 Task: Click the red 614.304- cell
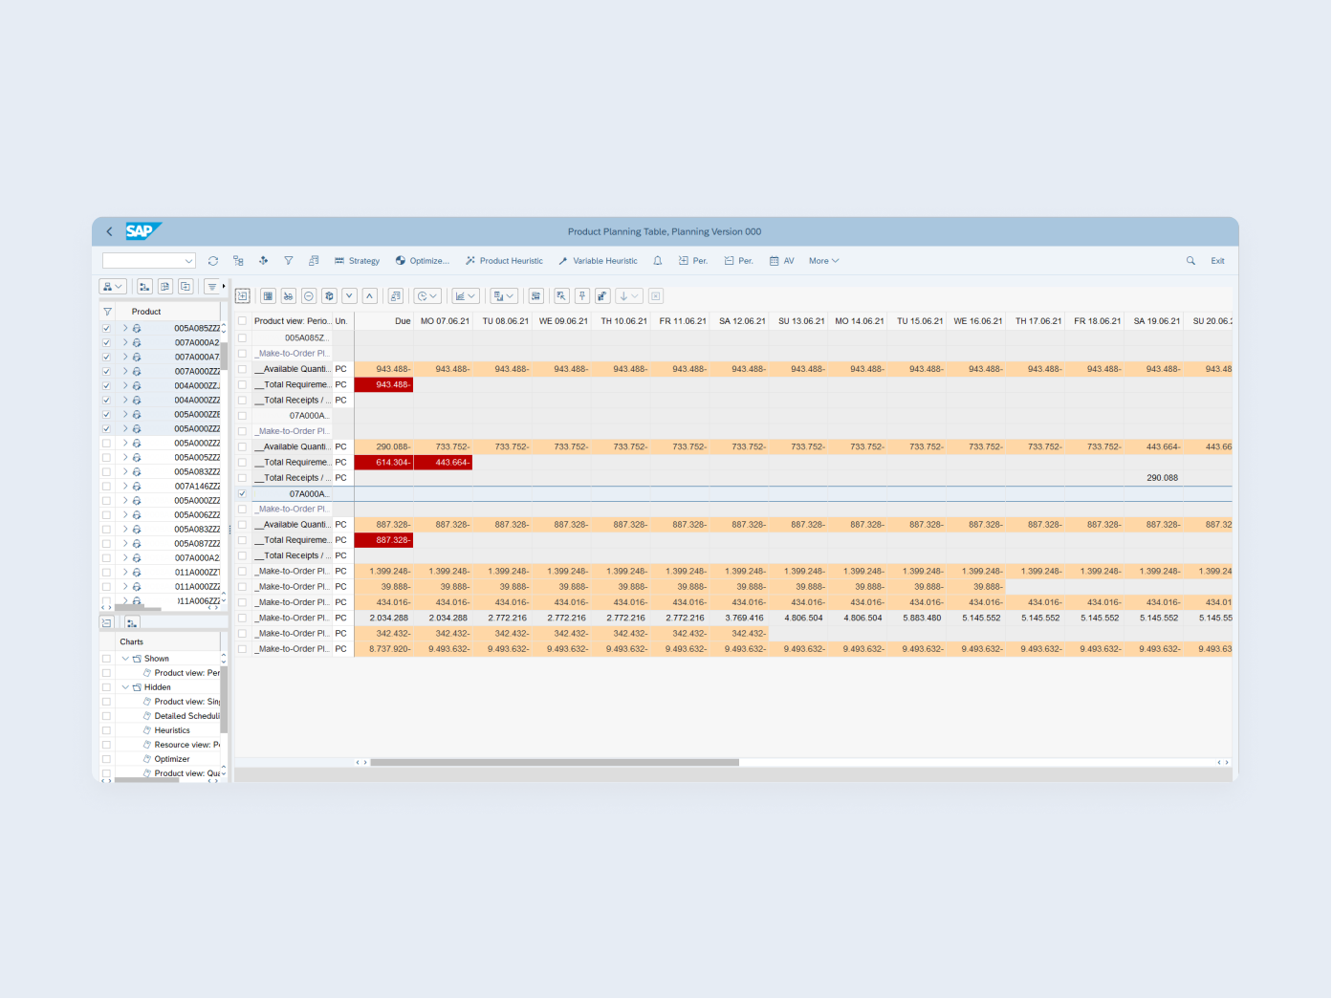(383, 462)
